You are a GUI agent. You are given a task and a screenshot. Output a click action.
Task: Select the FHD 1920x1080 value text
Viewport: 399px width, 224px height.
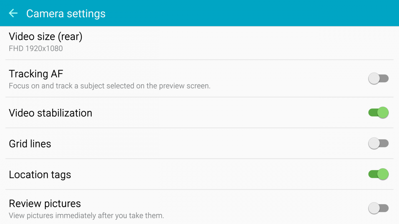point(36,48)
